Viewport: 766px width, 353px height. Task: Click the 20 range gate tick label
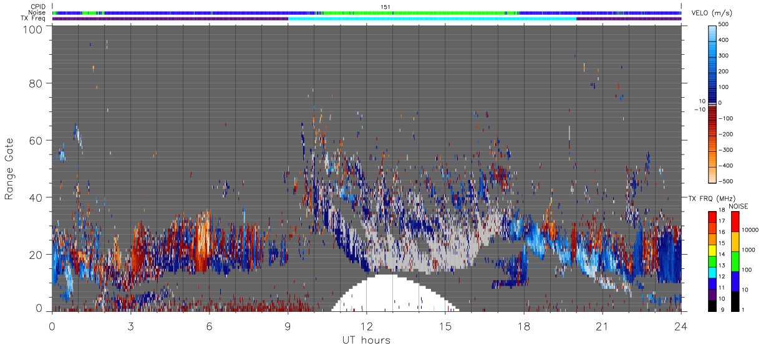36,255
